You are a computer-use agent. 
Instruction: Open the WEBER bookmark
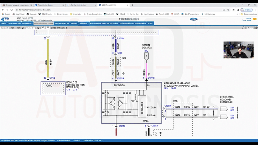175,14
